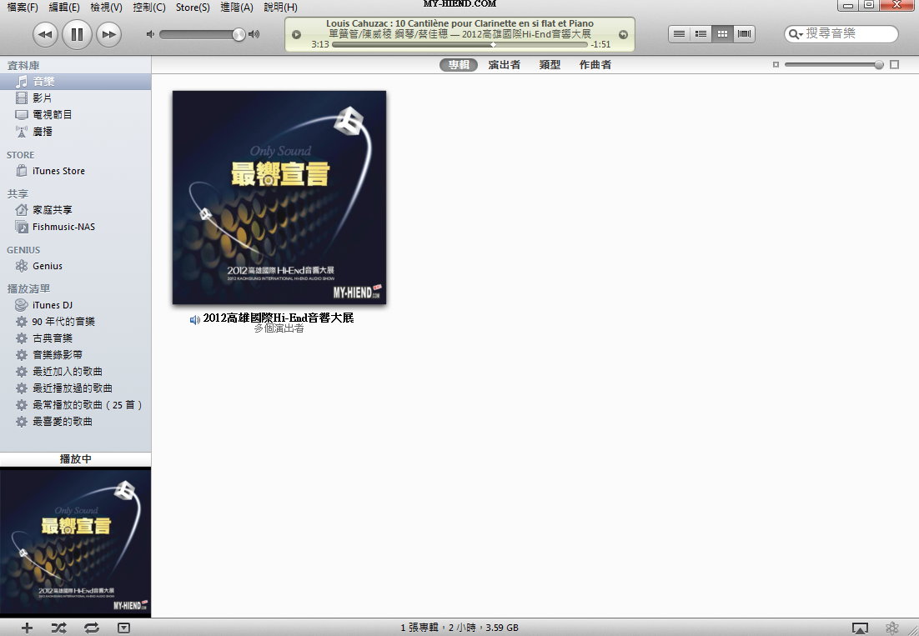Add a new playlist with plus icon
This screenshot has height=636, width=919.
pyautogui.click(x=27, y=628)
